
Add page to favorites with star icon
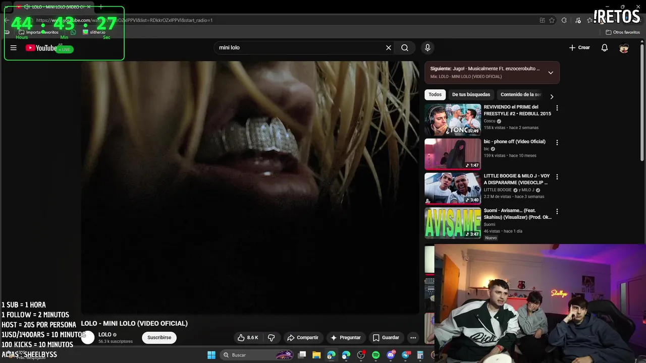point(552,20)
